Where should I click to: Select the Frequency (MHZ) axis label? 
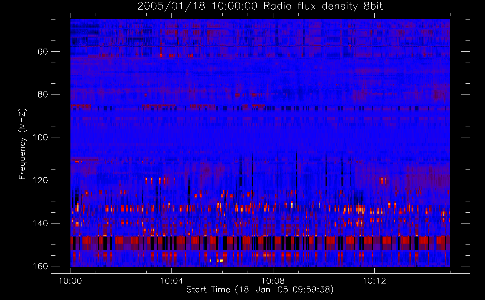[22, 144]
